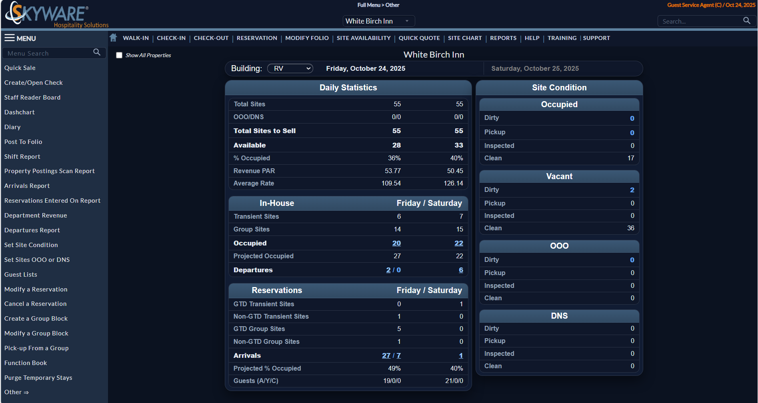
Task: Open the CHECK-IN menu item
Action: (171, 38)
